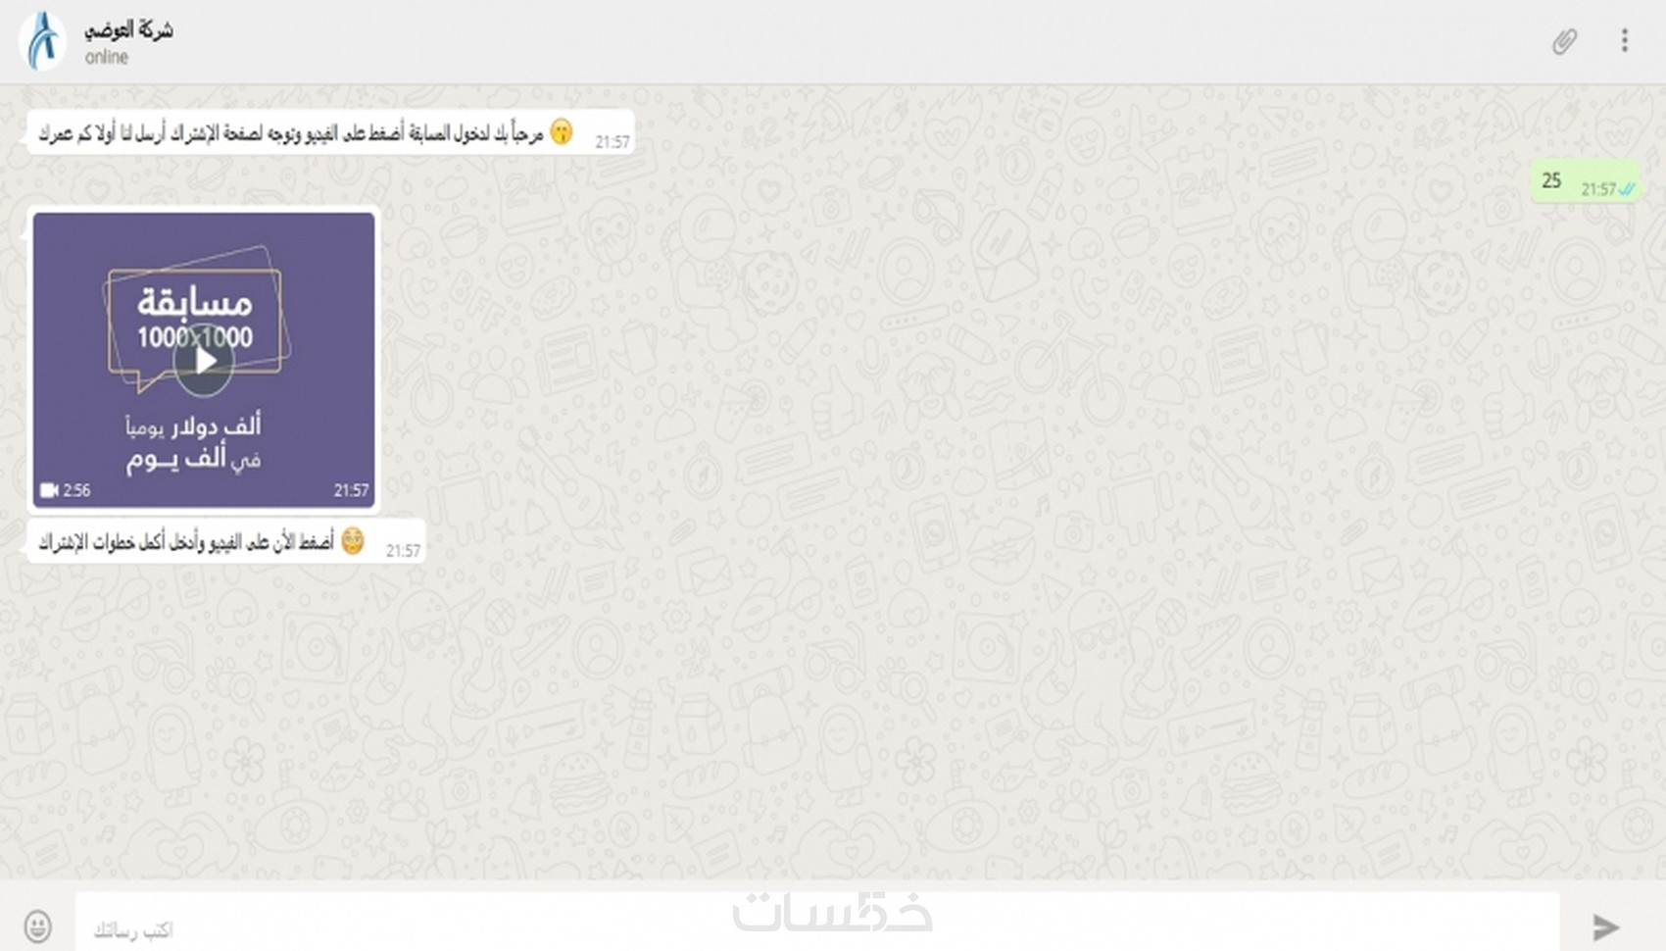This screenshot has height=951, width=1666.
Task: Click the read receipt double-check marks
Action: point(1627,189)
